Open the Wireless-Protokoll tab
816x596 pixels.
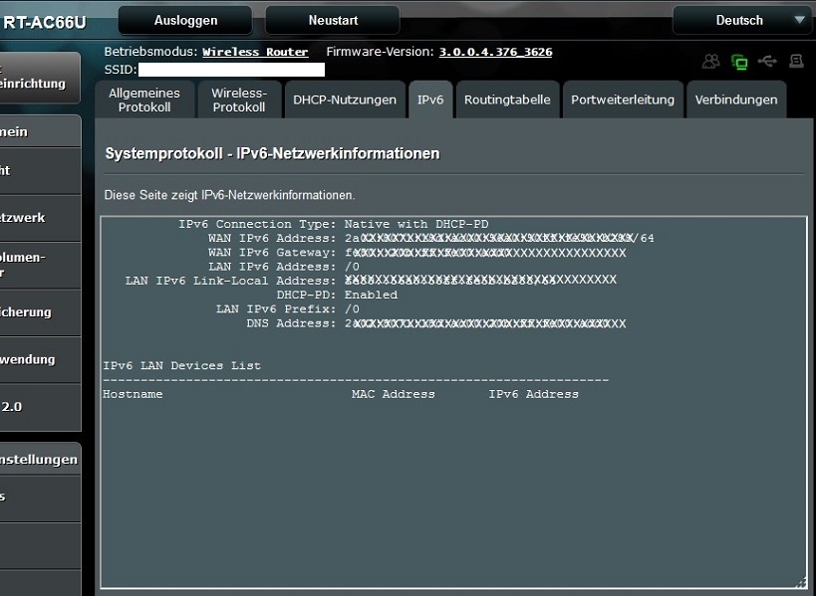tap(239, 99)
